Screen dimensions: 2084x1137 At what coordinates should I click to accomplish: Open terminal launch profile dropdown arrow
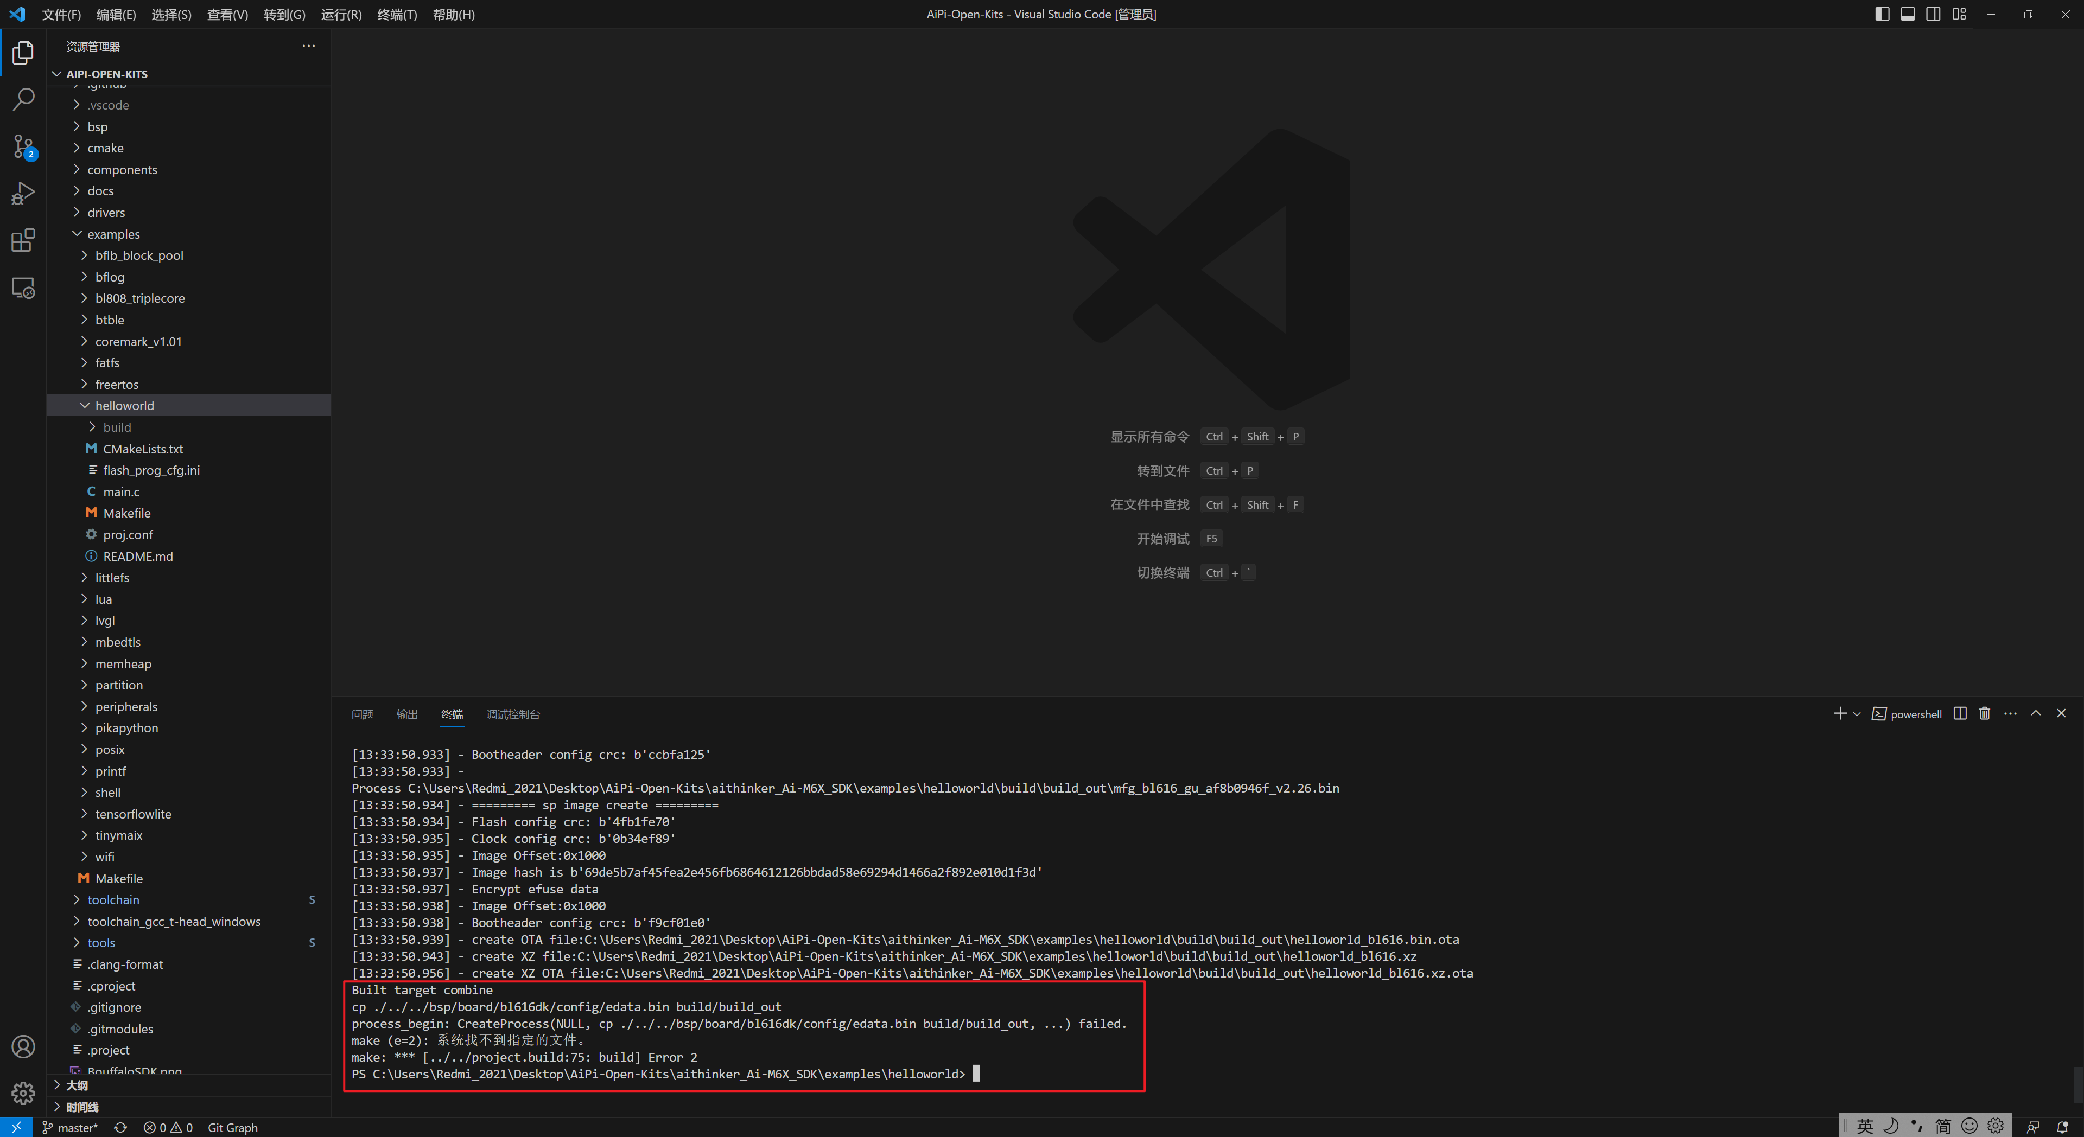(1857, 714)
